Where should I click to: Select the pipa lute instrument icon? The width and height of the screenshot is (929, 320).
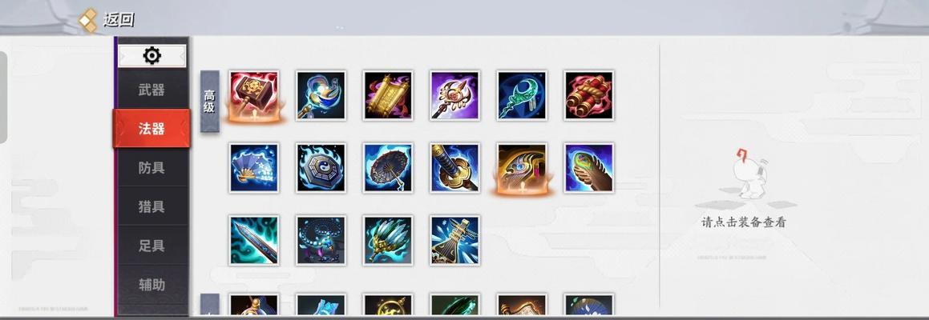coord(455,240)
